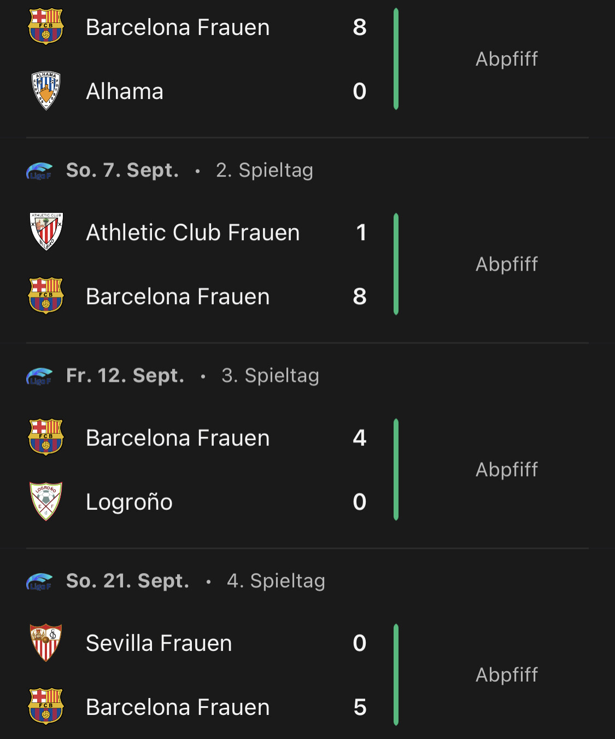Open the Athletic Club Frauen team name

(x=192, y=232)
